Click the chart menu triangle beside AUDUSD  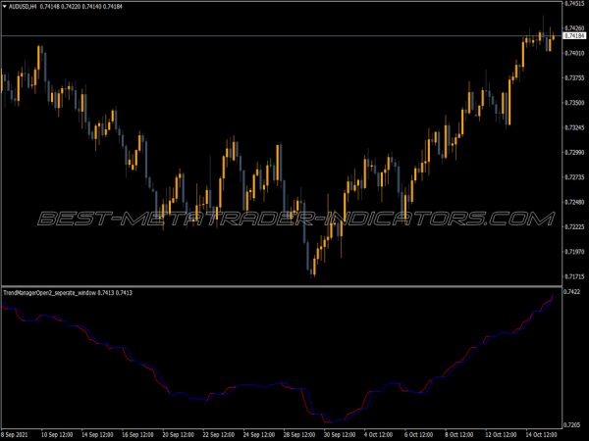pyautogui.click(x=5, y=7)
